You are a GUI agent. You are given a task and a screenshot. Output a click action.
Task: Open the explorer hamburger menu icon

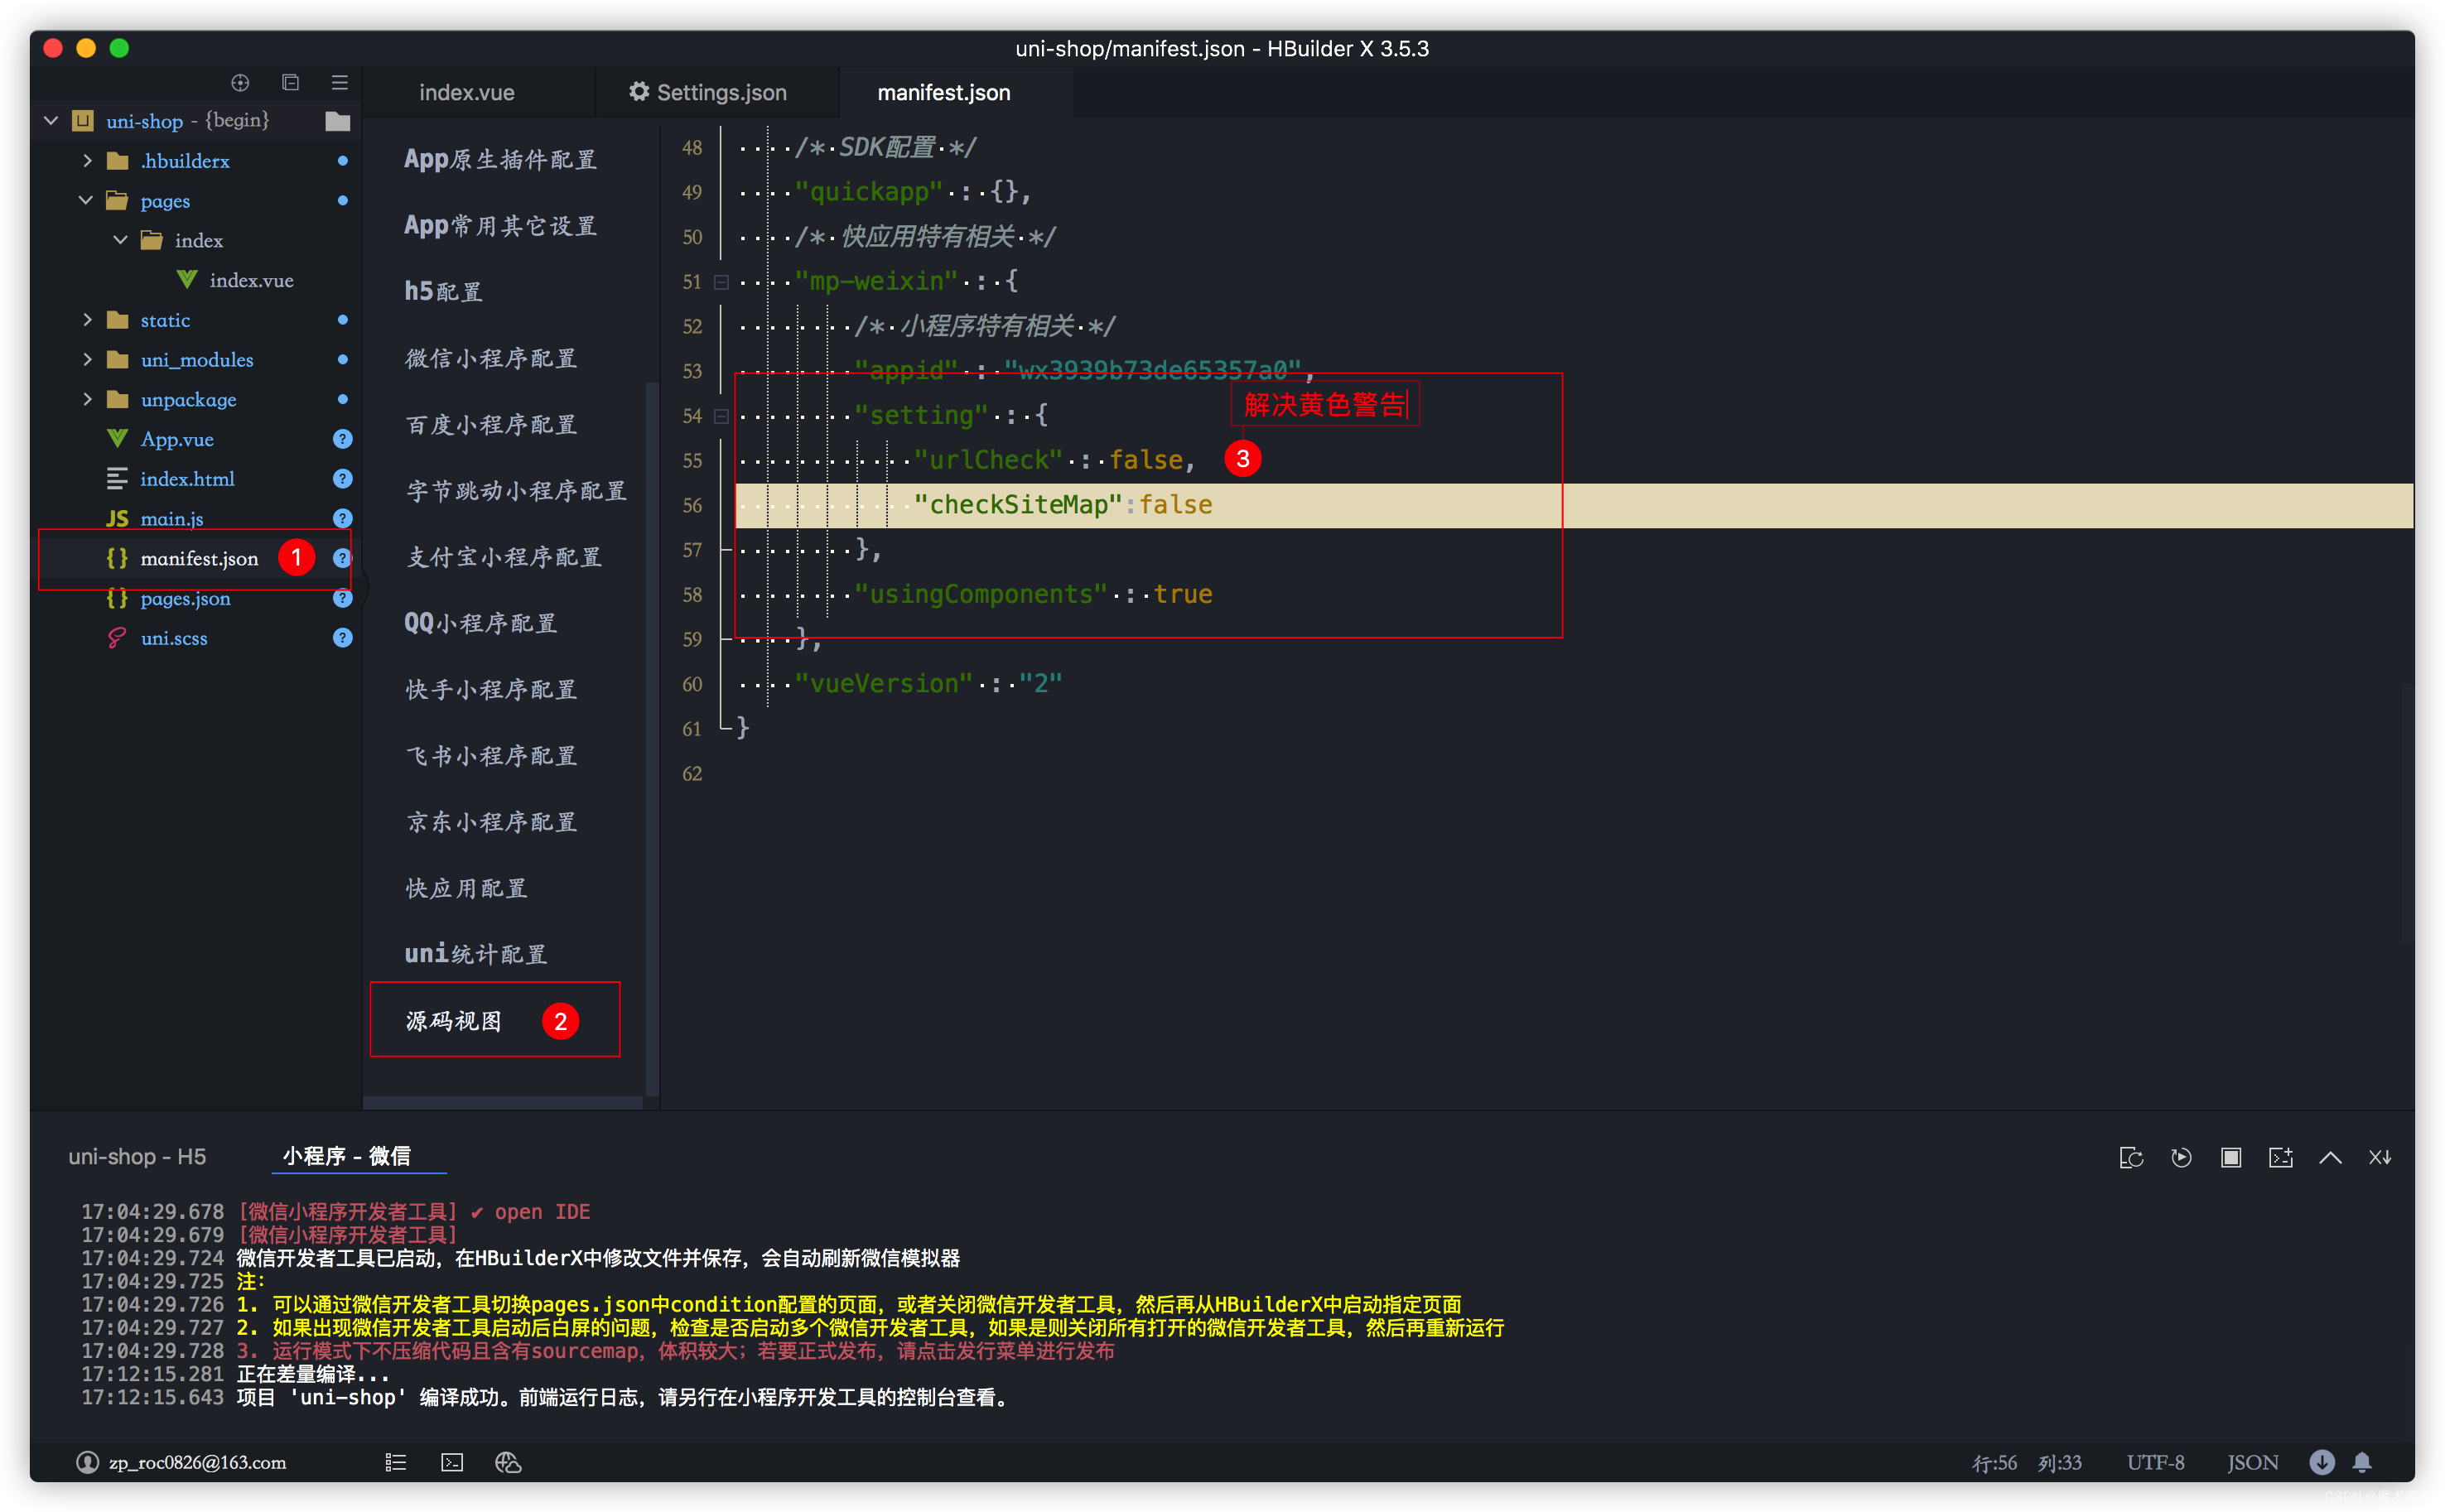click(x=340, y=83)
